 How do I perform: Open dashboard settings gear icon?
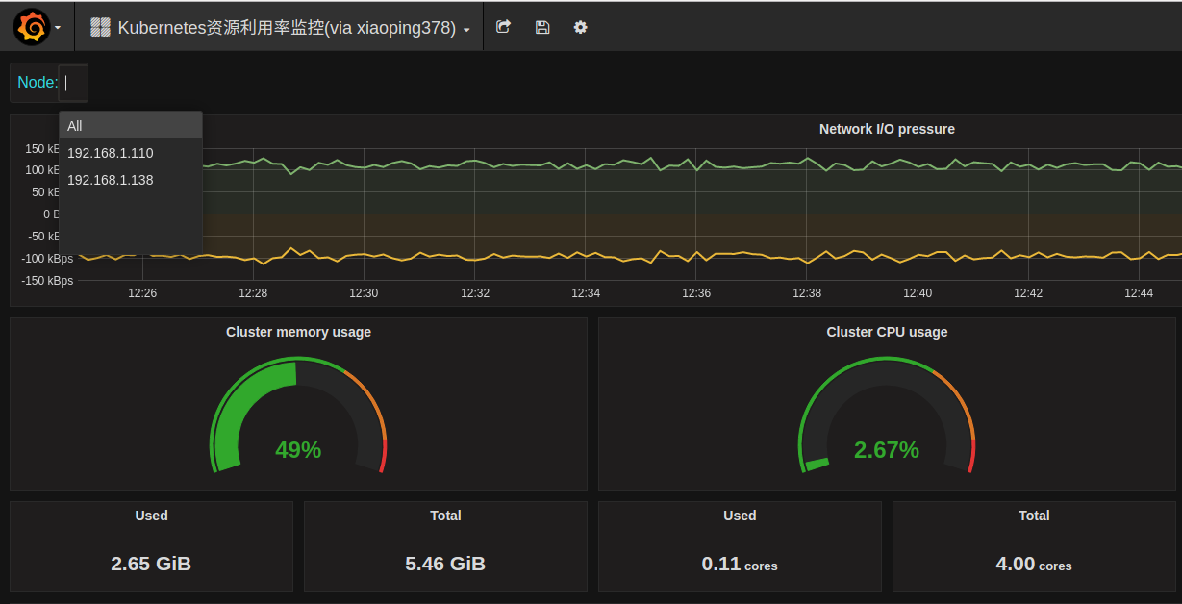(580, 27)
